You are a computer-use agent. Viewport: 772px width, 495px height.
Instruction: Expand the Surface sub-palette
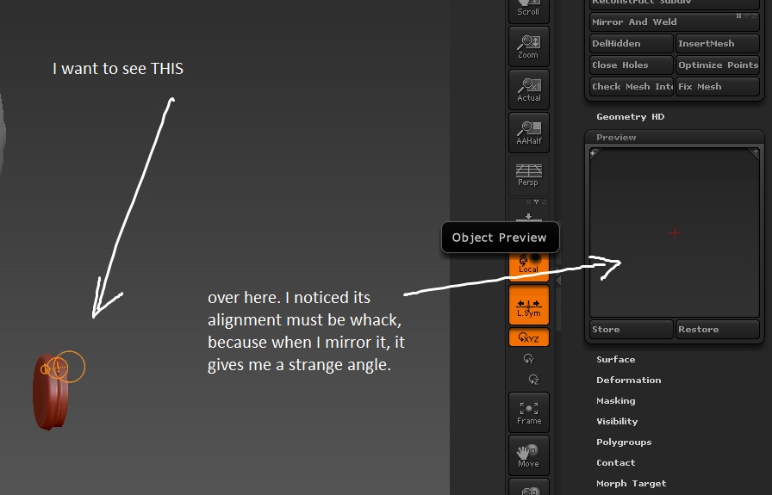coord(615,359)
